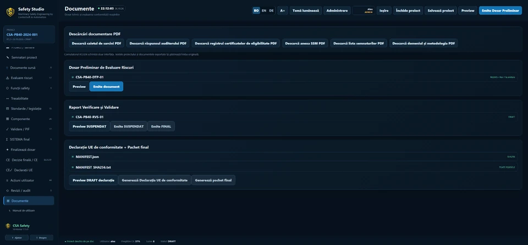Click the file icon next to CSA-PB40-RVS-01

click(x=73, y=117)
